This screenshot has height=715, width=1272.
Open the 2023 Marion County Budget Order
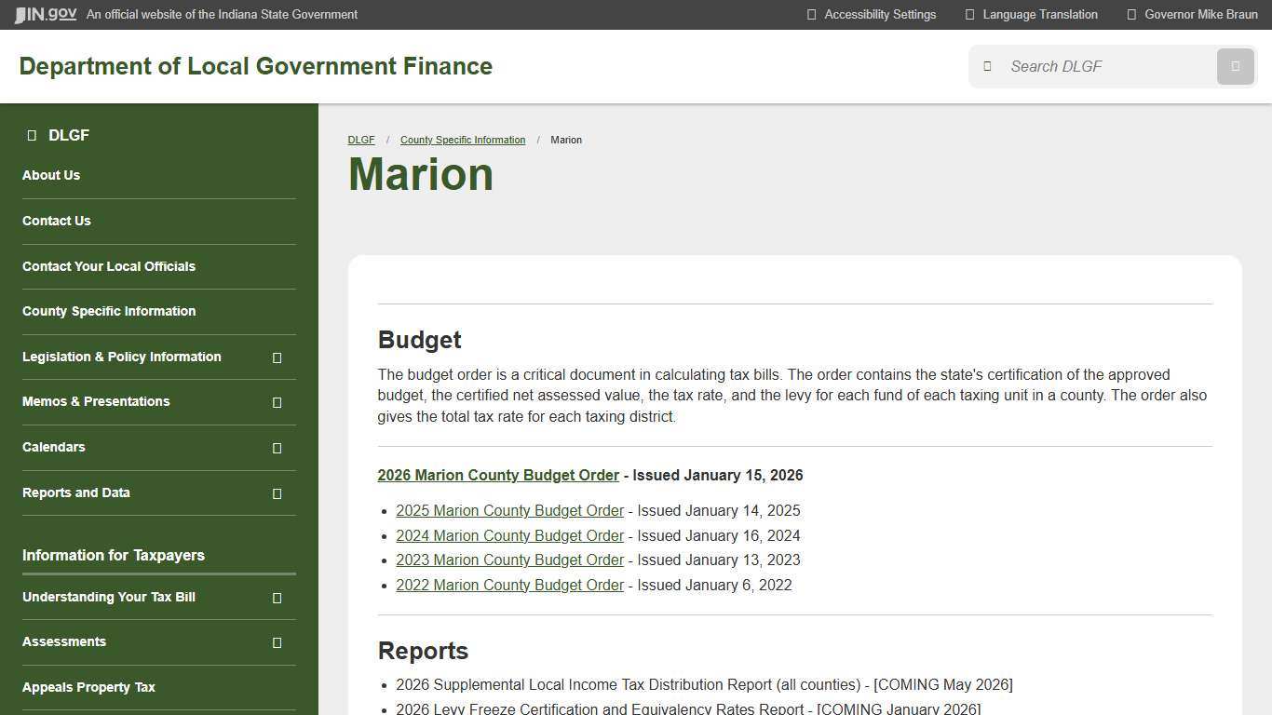pos(509,560)
